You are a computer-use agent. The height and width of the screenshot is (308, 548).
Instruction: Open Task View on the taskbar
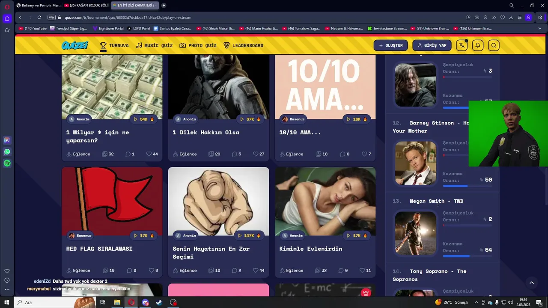[x=103, y=302]
